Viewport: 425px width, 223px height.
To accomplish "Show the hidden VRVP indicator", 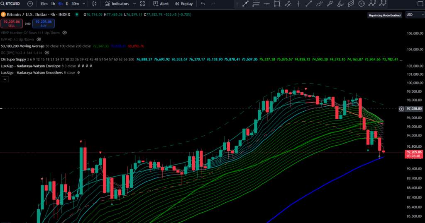I will tap(64, 33).
